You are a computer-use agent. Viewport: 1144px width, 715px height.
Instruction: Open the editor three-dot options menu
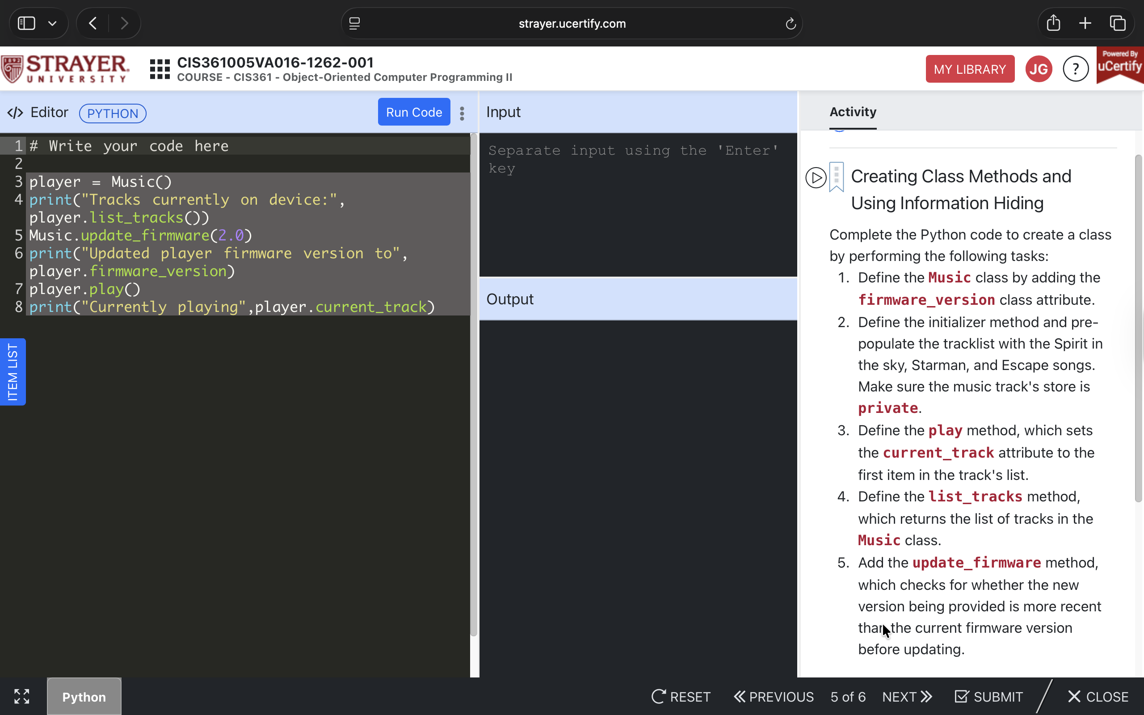click(x=462, y=113)
